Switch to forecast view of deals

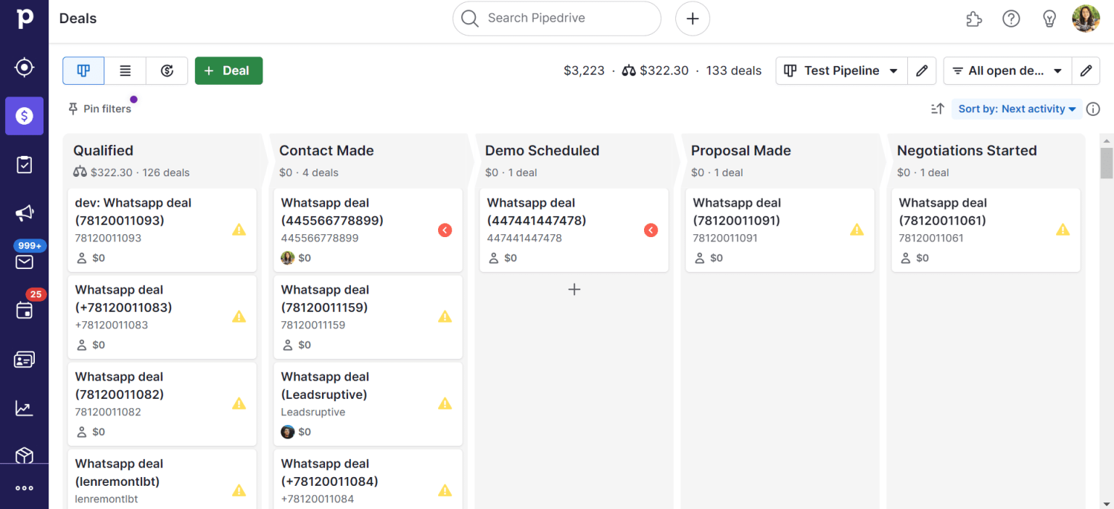[x=167, y=71]
